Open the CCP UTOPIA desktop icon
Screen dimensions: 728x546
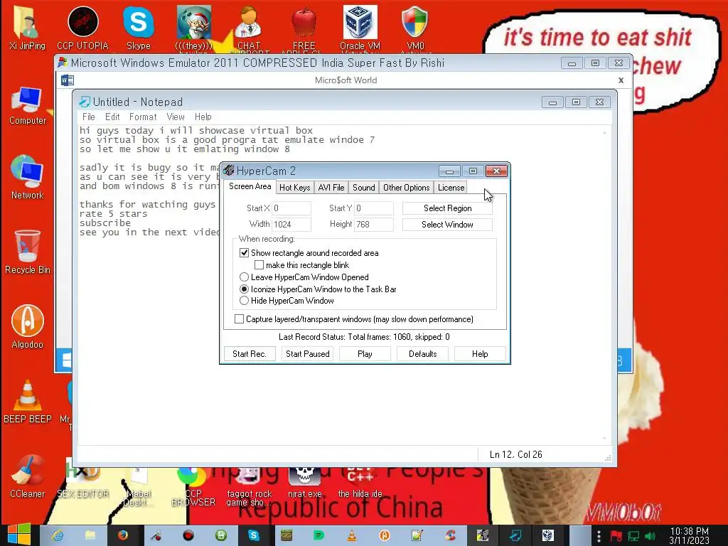[x=82, y=27]
